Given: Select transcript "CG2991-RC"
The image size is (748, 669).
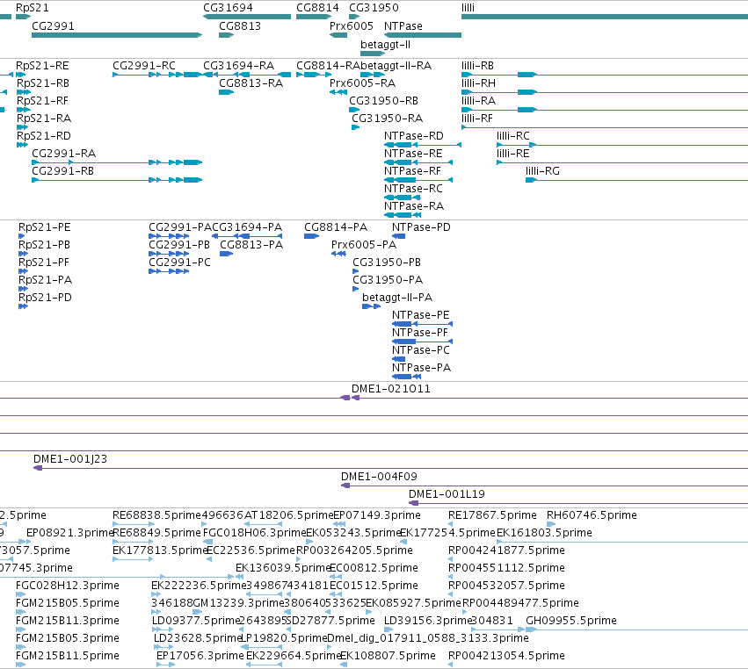Looking at the screenshot, I should (x=144, y=66).
